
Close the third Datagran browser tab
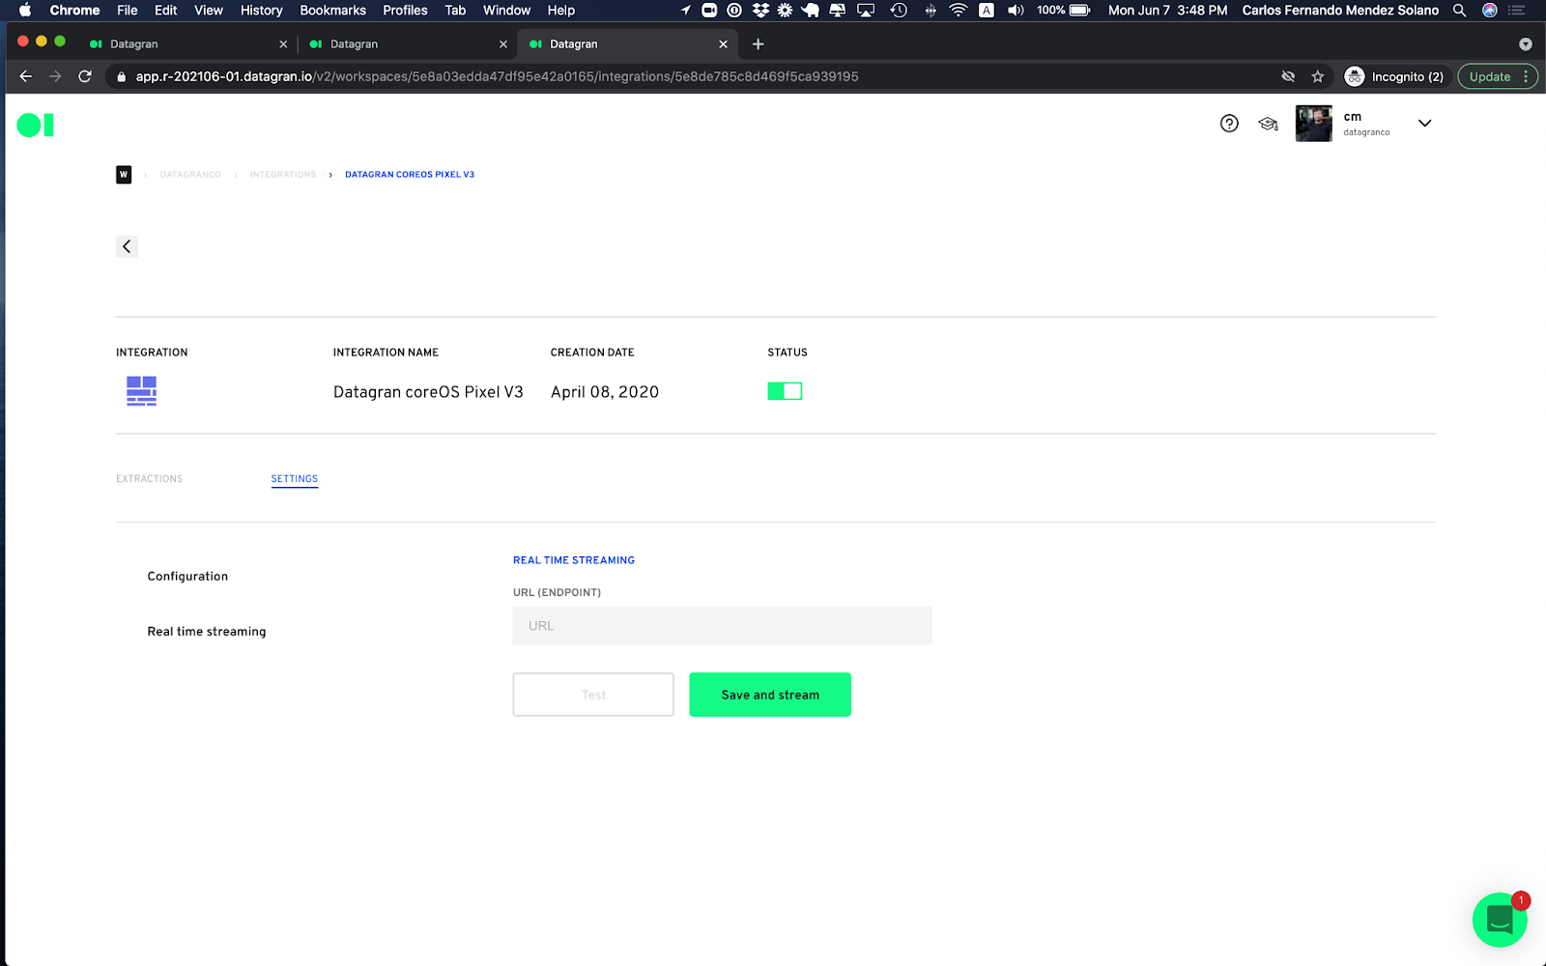[723, 44]
